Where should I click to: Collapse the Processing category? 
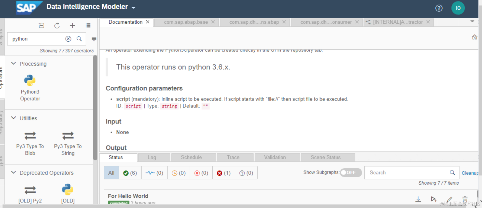(14, 63)
